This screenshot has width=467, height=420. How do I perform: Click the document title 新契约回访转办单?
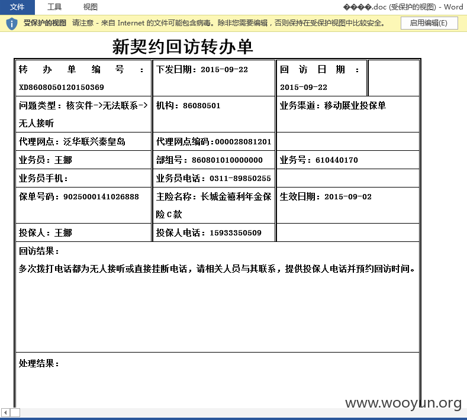(182, 47)
